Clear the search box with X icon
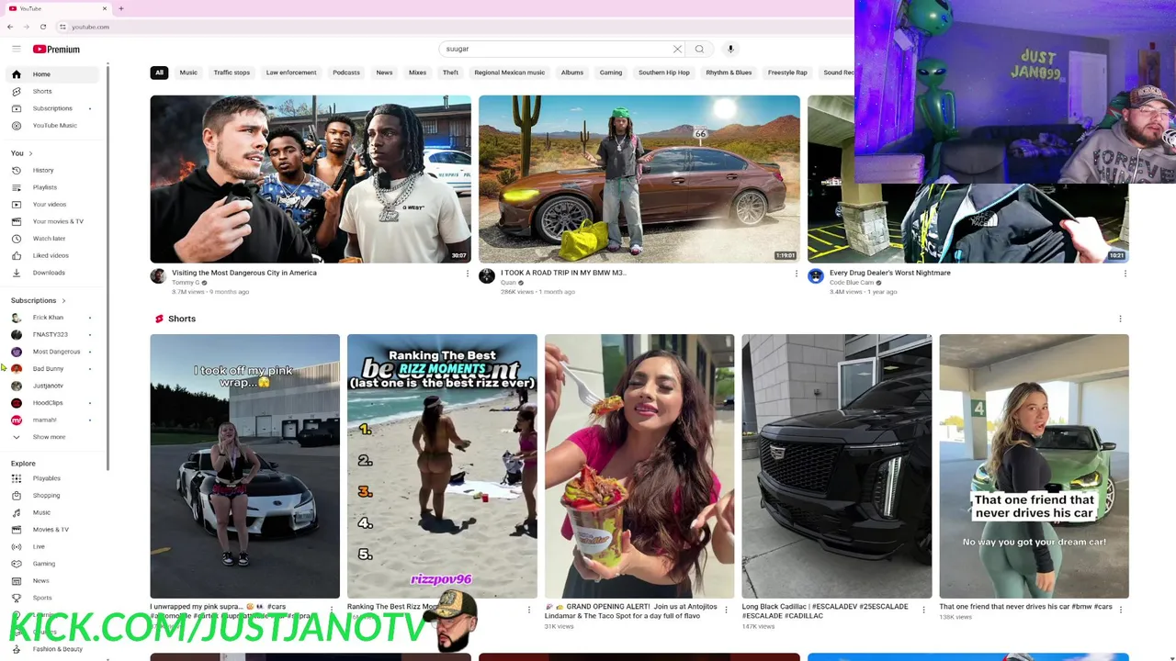This screenshot has height=661, width=1176. [x=677, y=49]
